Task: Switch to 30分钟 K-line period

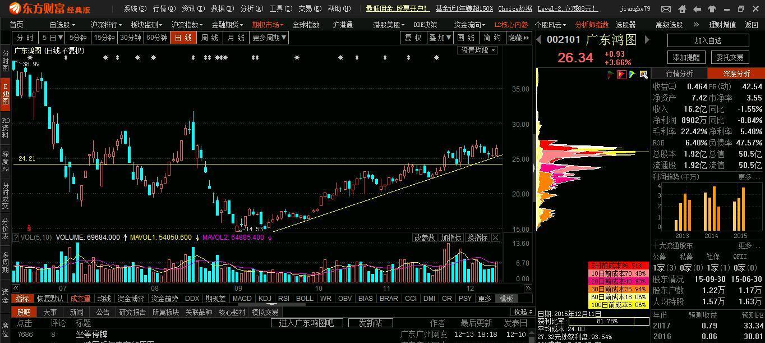Action: [131, 38]
